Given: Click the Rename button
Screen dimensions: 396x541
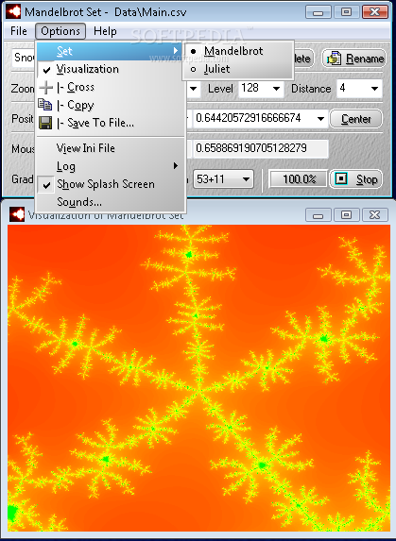Looking at the screenshot, I should click(353, 59).
